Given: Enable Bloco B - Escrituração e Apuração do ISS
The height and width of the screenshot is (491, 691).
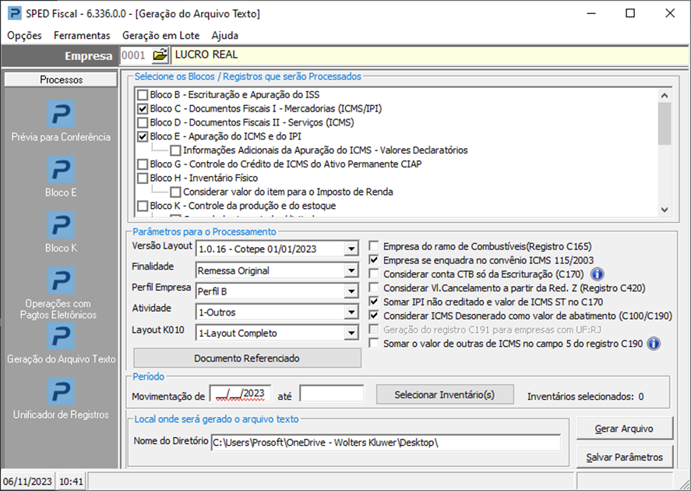Looking at the screenshot, I should tap(143, 95).
